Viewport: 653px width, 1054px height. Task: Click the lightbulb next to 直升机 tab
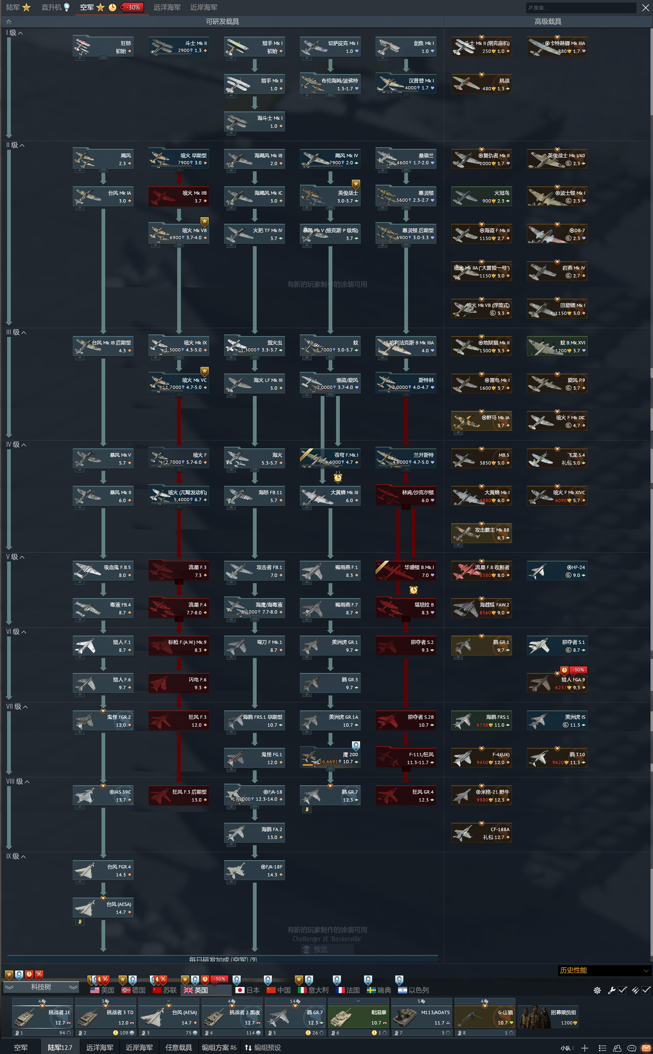67,7
